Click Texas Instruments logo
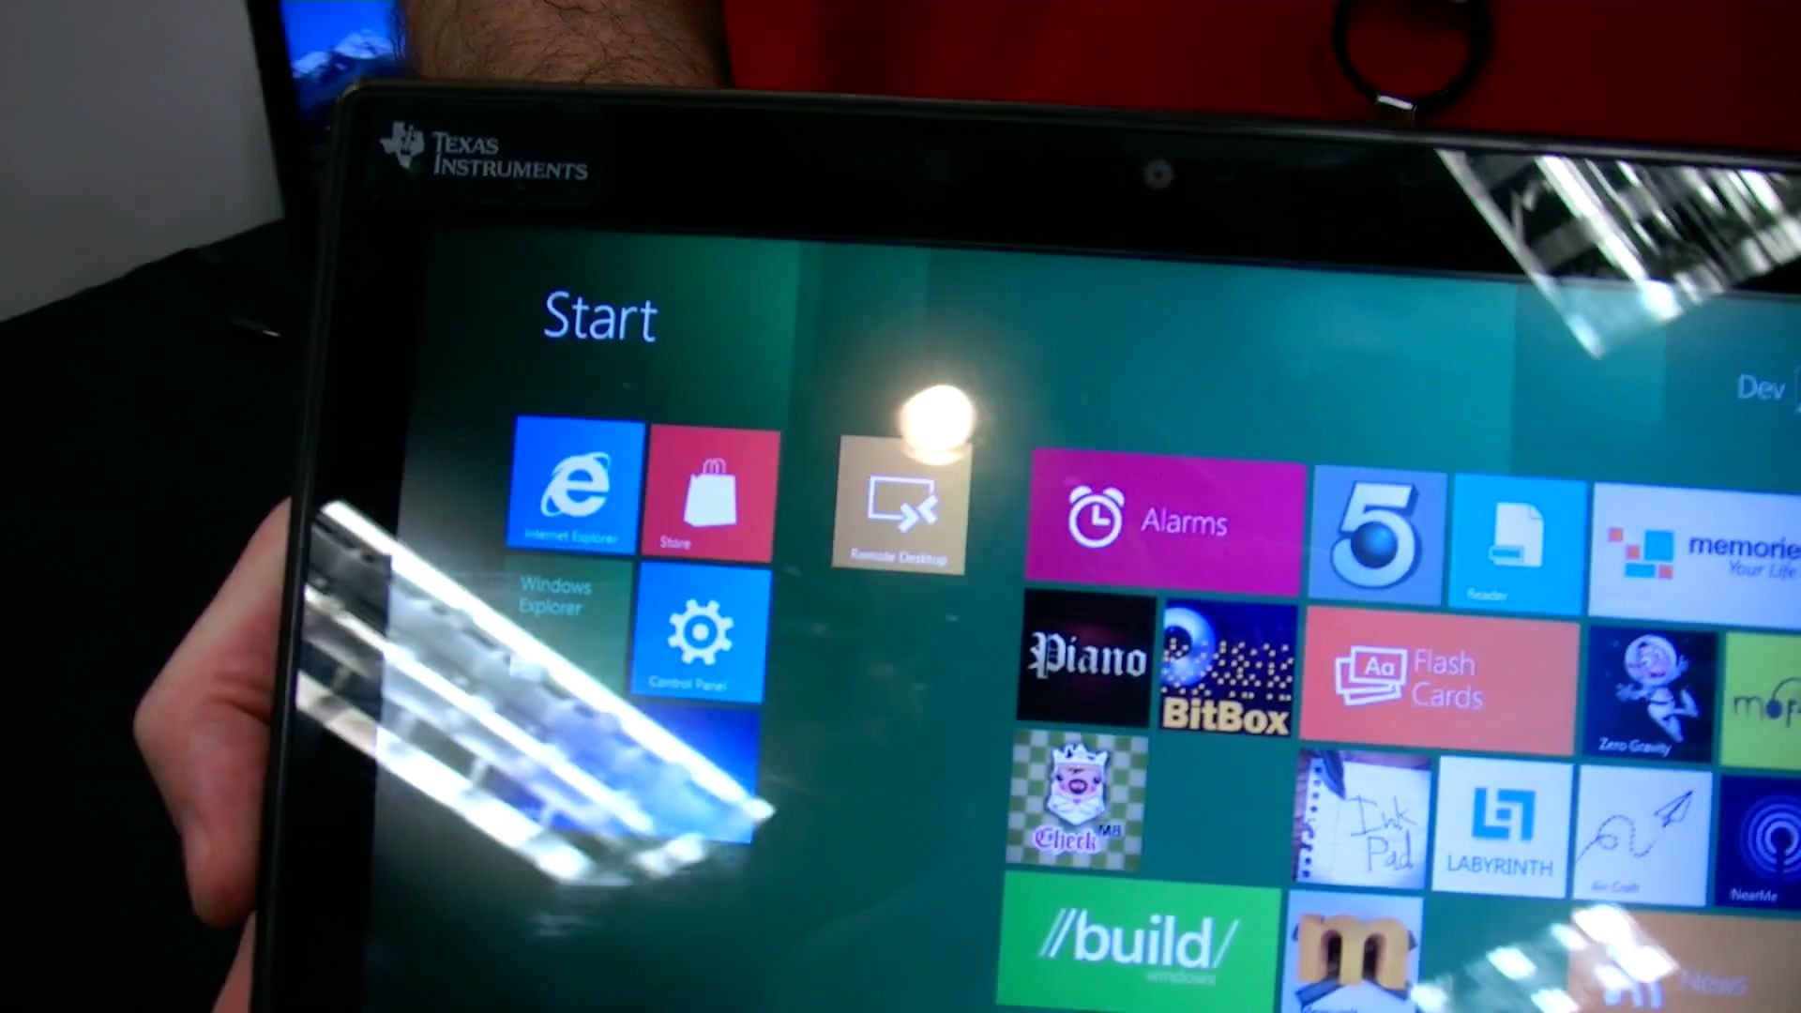This screenshot has height=1013, width=1801. pos(482,155)
